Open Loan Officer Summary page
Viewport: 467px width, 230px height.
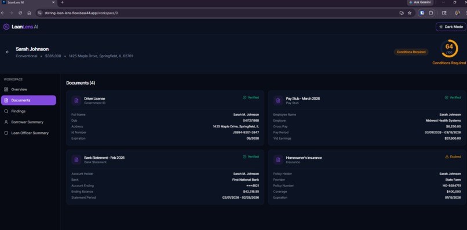28,133
